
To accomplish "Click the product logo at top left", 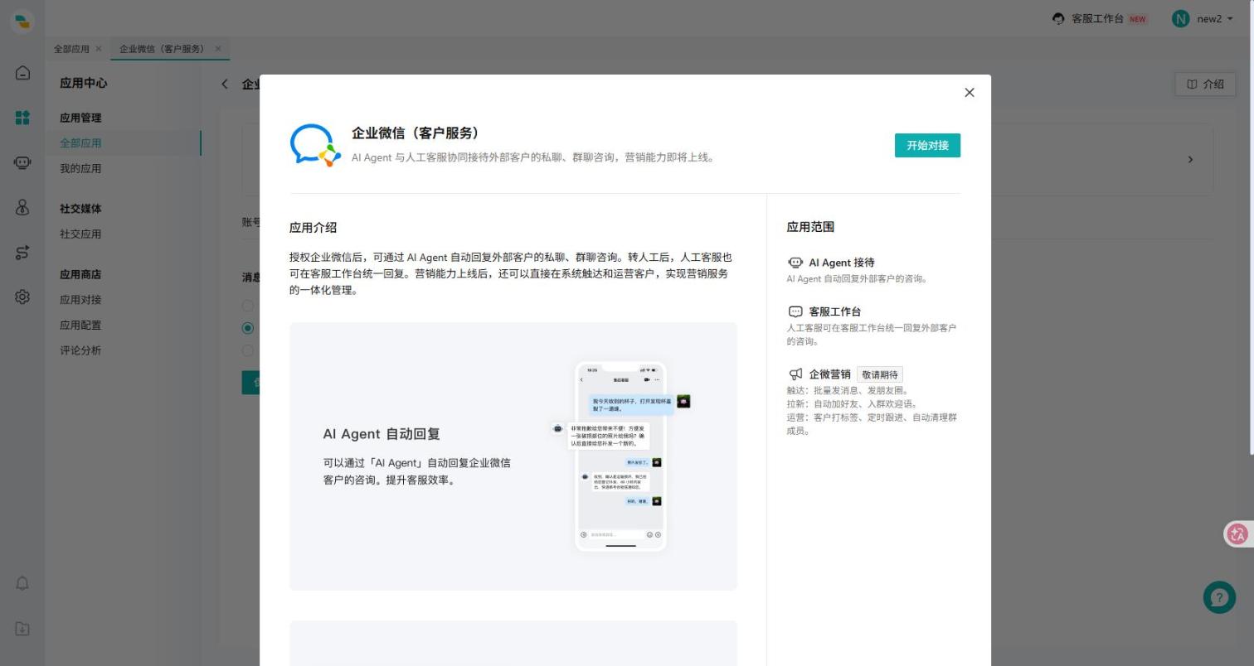I will (x=22, y=21).
